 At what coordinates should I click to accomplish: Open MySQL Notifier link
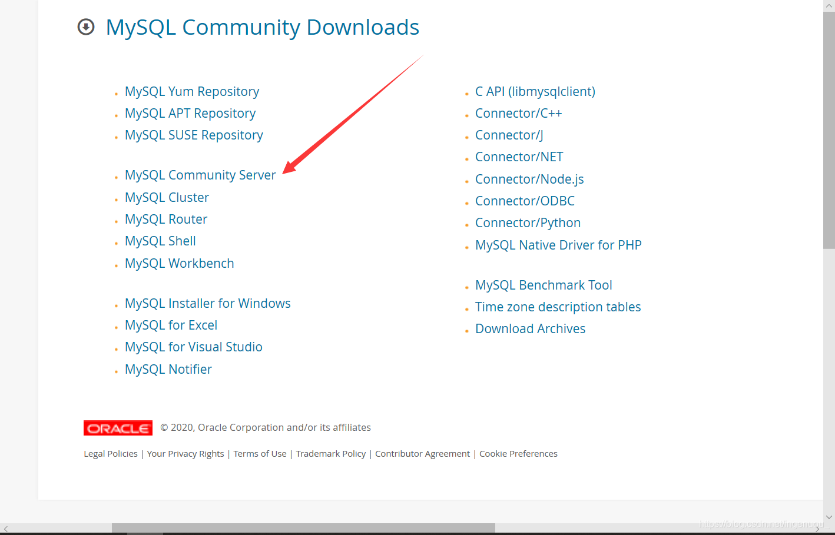coord(168,370)
